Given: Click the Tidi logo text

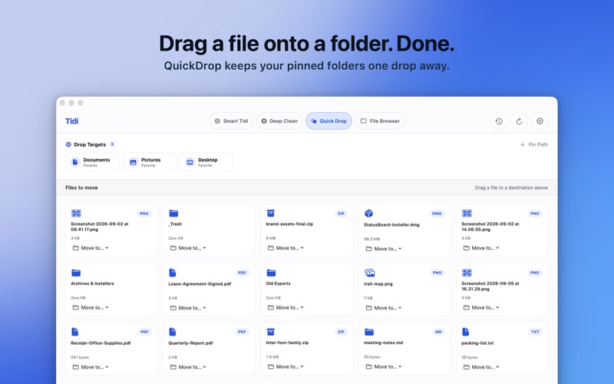Looking at the screenshot, I should click(71, 121).
